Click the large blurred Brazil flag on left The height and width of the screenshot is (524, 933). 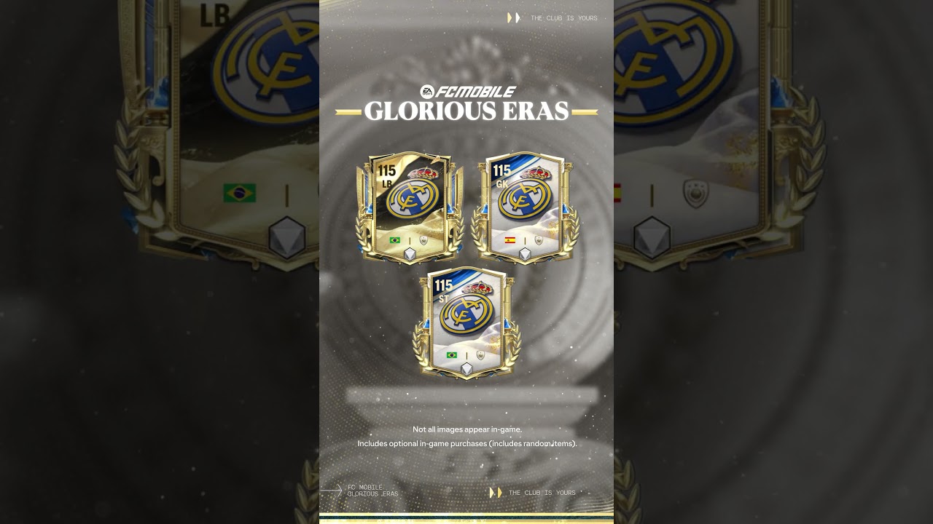(240, 193)
